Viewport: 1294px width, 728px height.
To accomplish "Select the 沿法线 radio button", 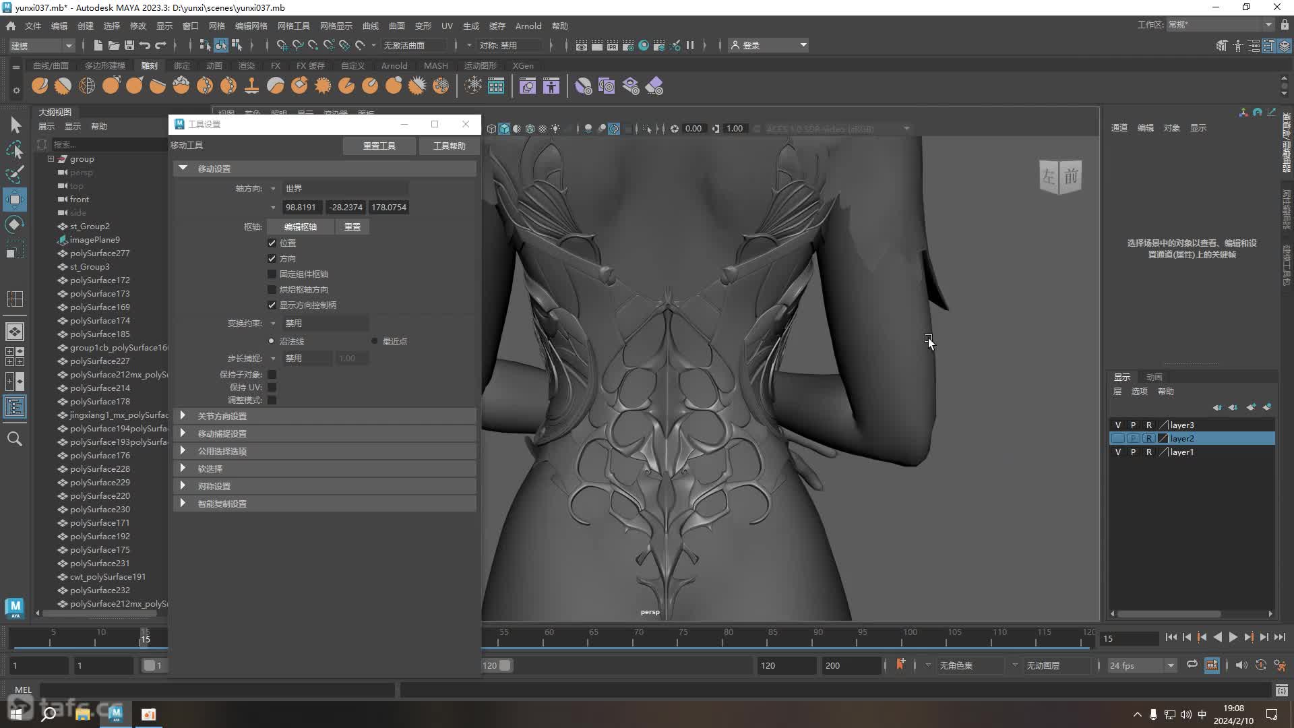I will pyautogui.click(x=271, y=341).
